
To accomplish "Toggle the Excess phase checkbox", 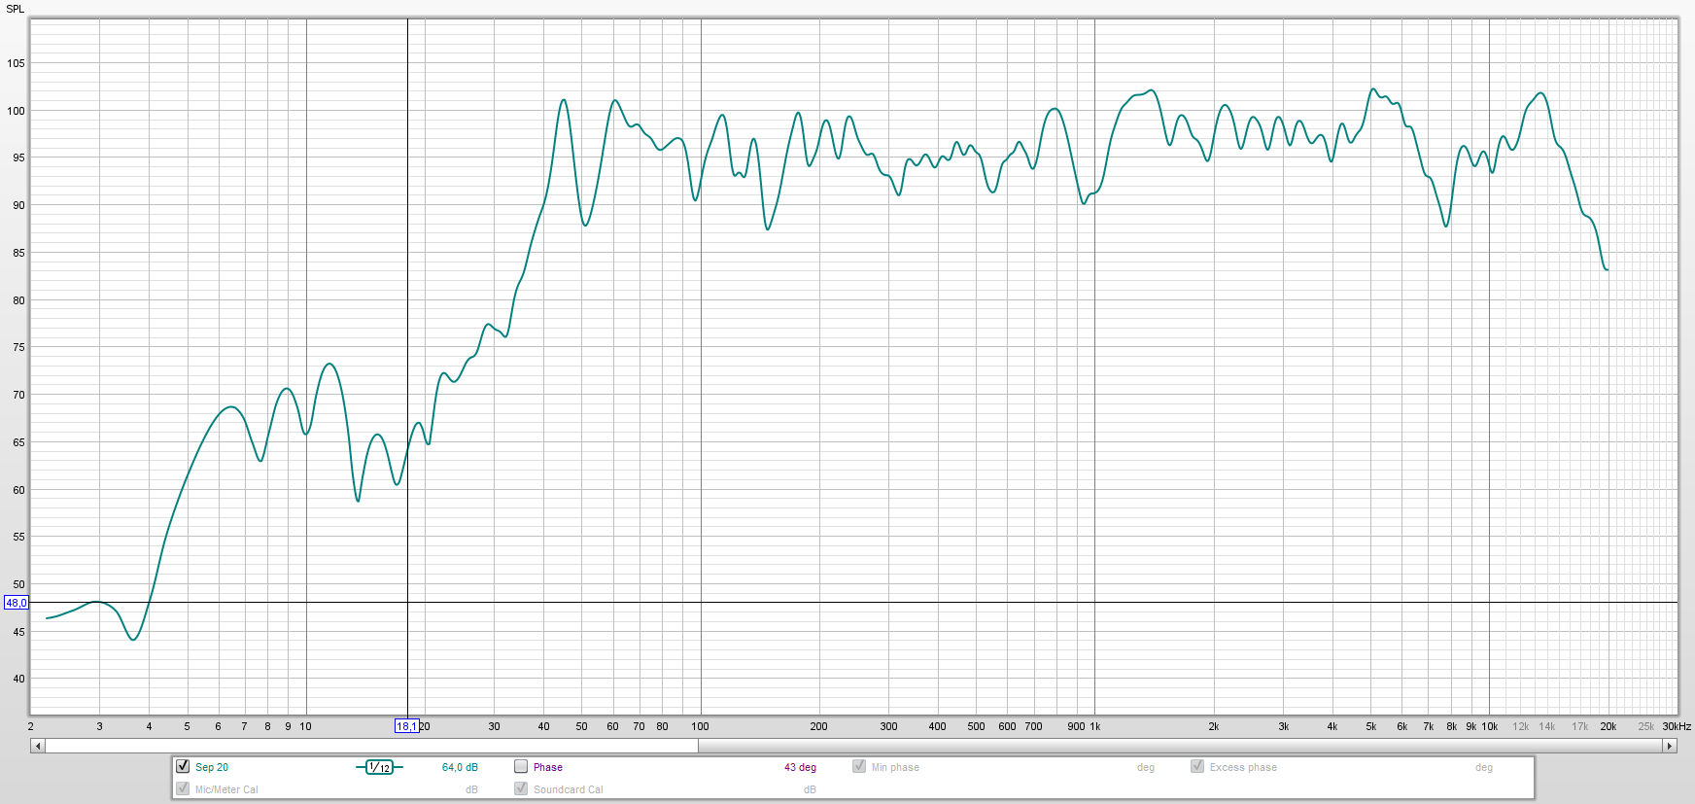I will 1197,766.
